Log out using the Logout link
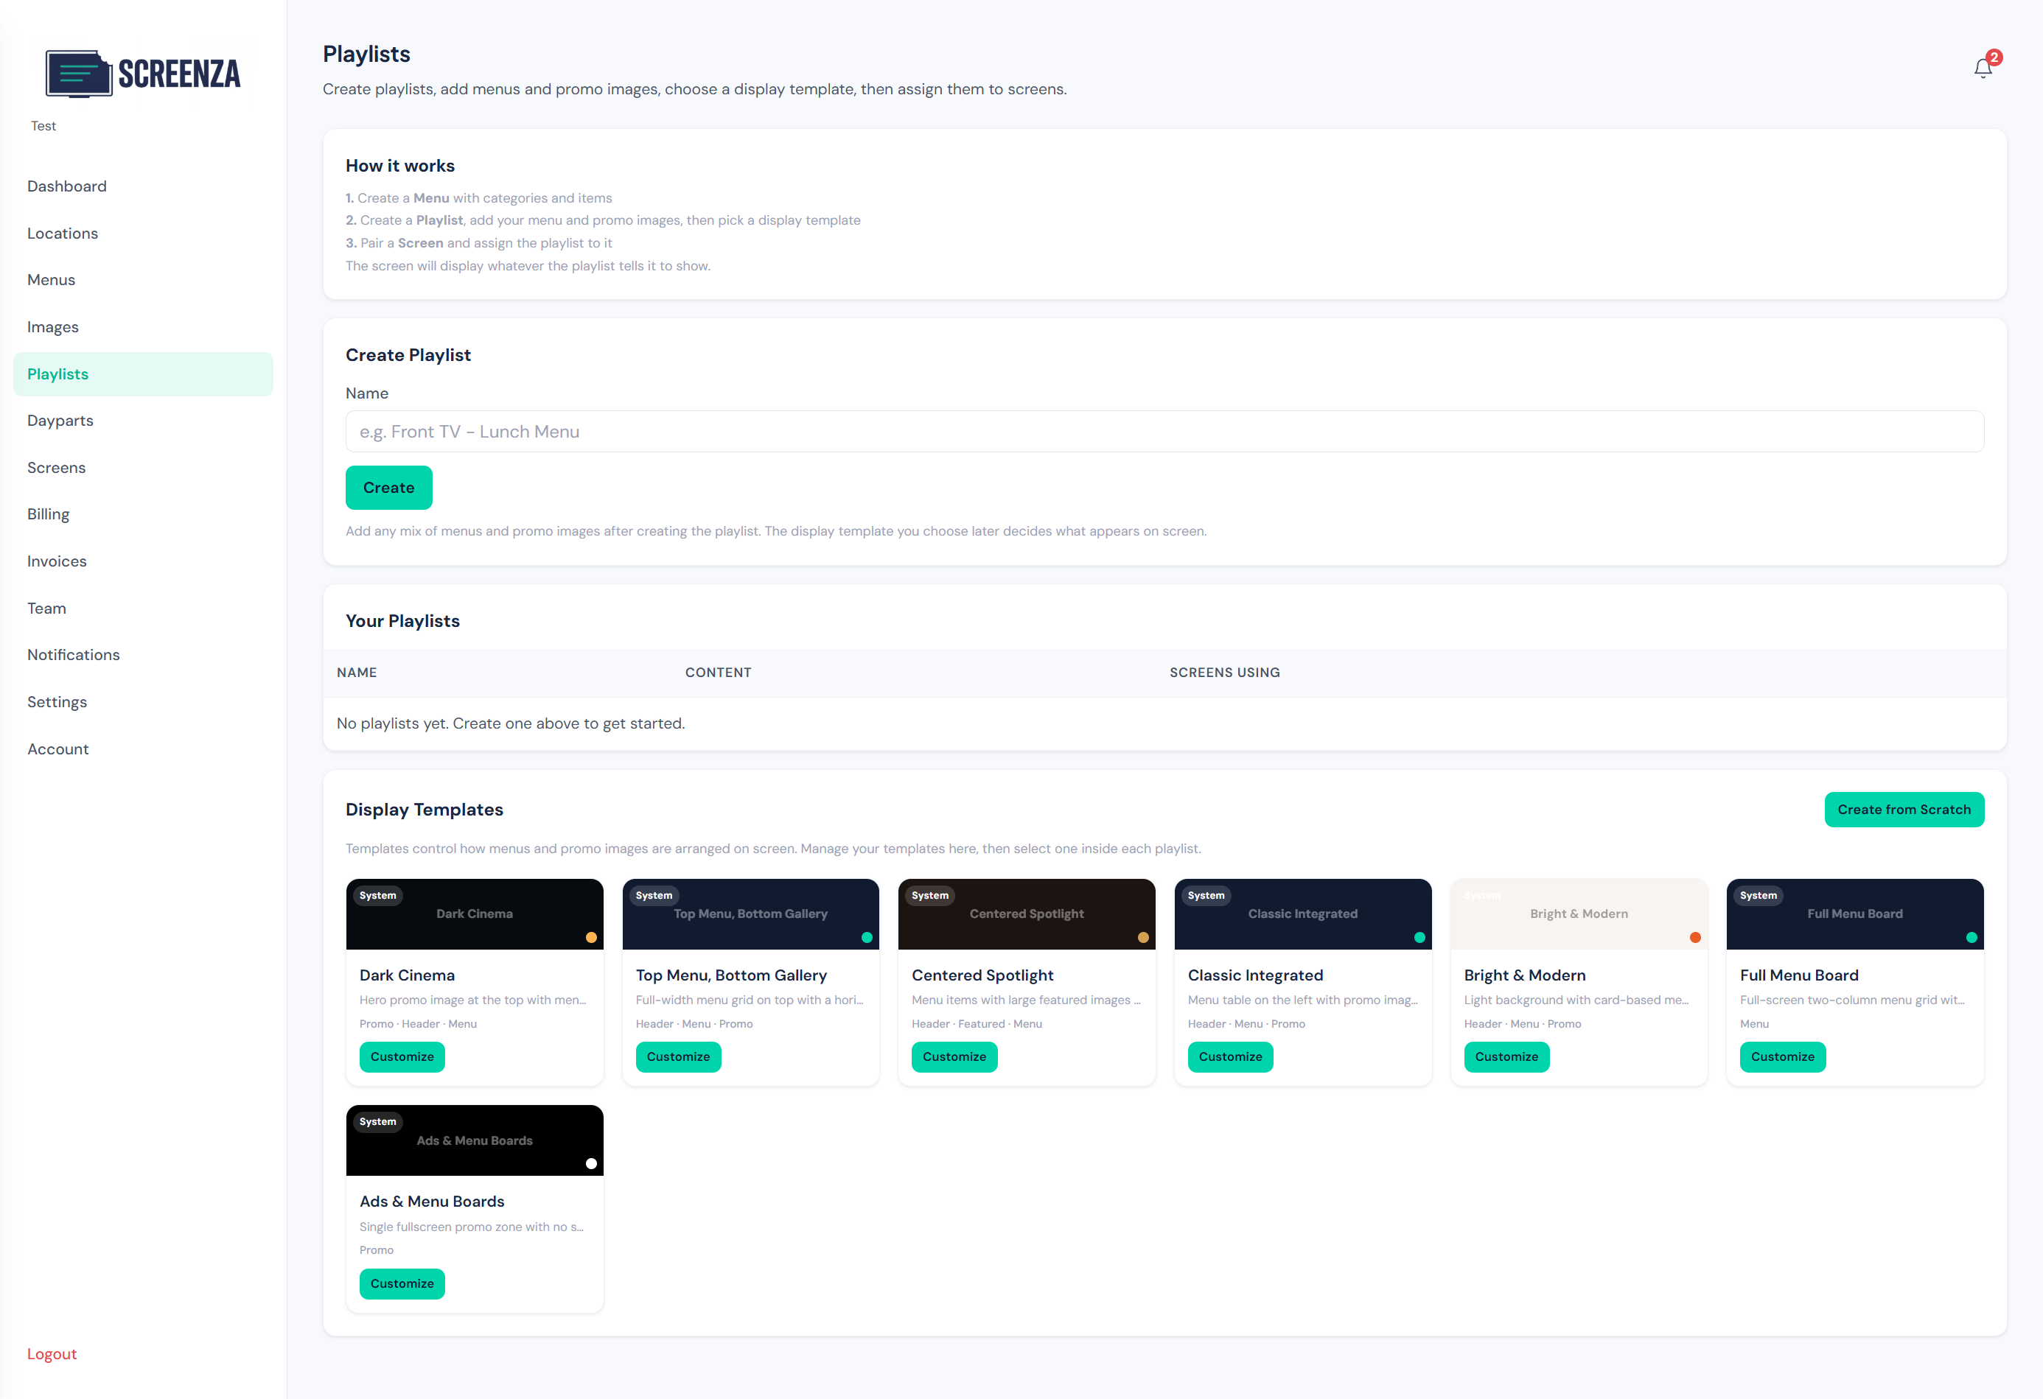The height and width of the screenshot is (1399, 2043). [x=52, y=1353]
